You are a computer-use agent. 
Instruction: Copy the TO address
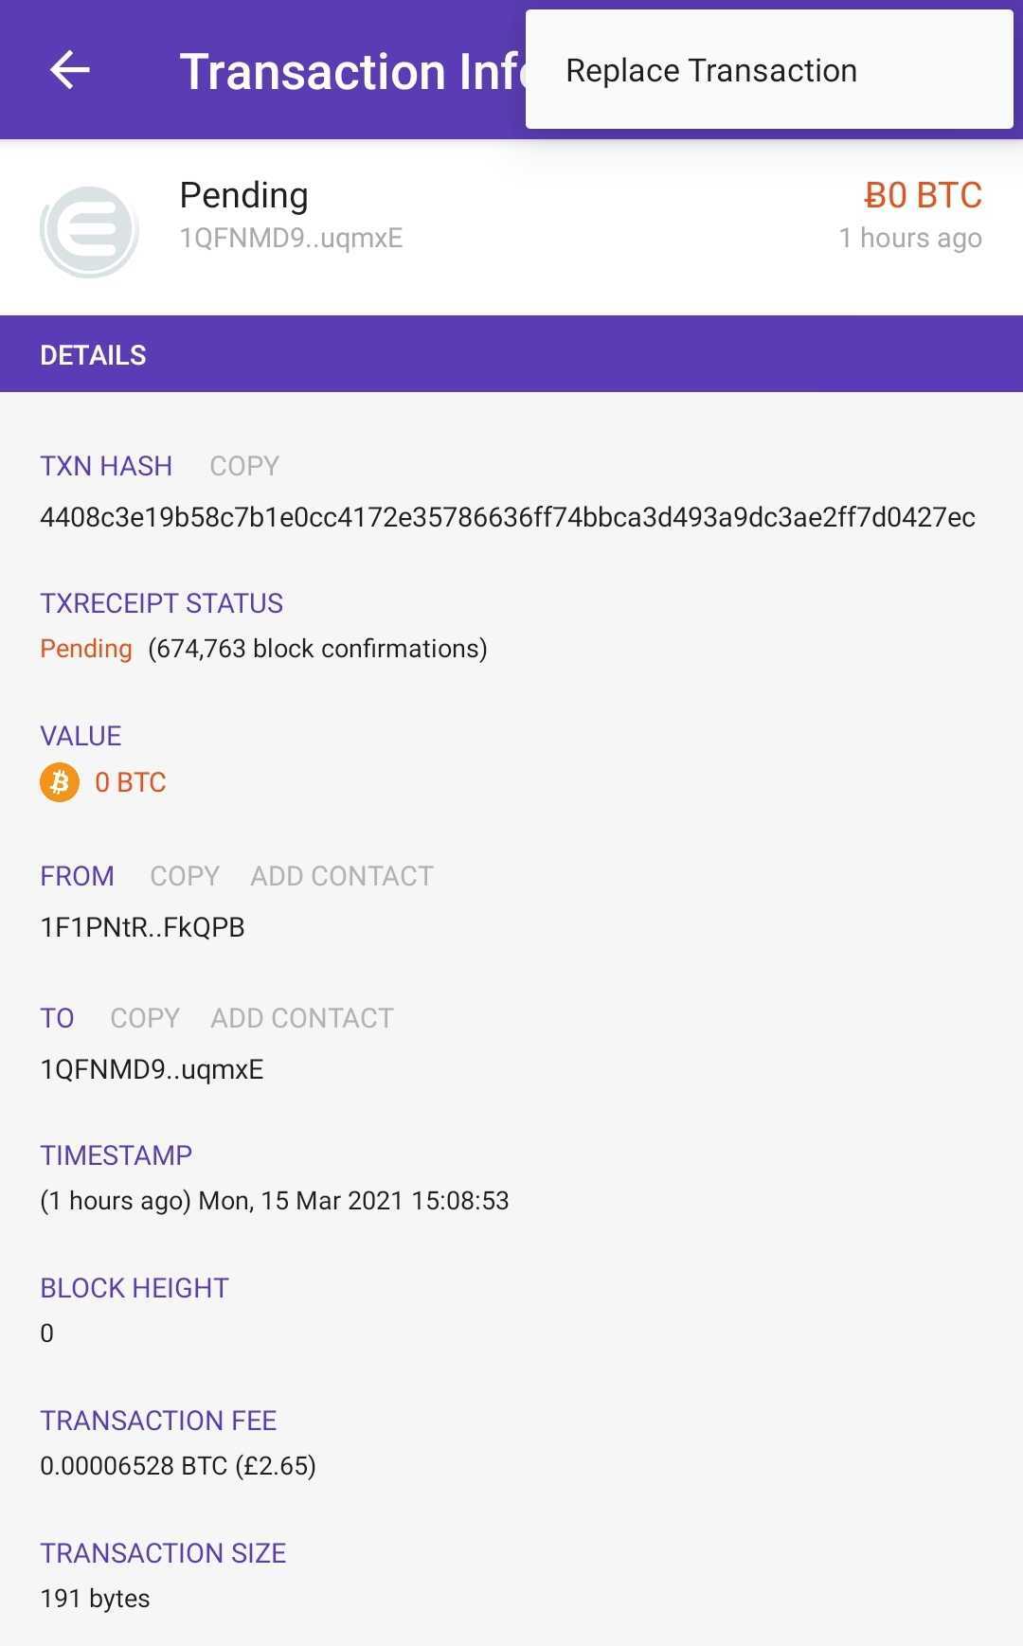click(x=145, y=1018)
